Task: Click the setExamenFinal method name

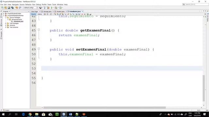Action: (91, 49)
